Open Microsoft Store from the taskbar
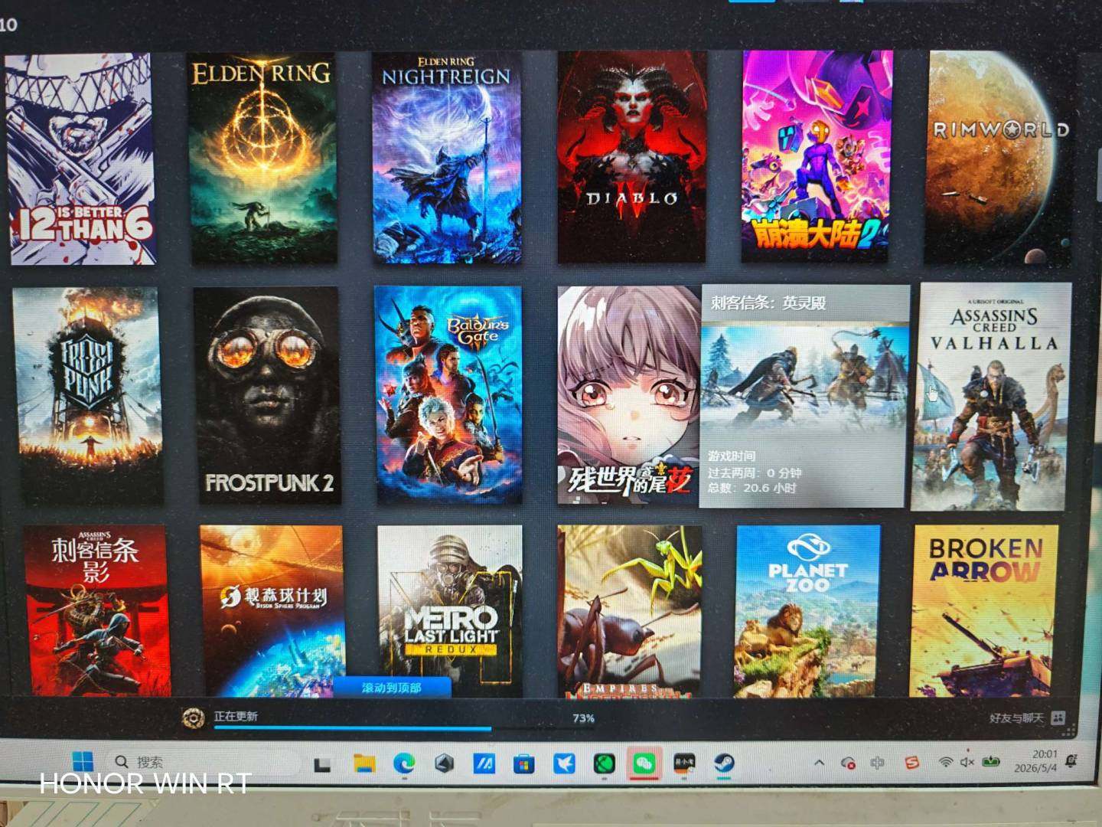1102x827 pixels. tap(523, 763)
